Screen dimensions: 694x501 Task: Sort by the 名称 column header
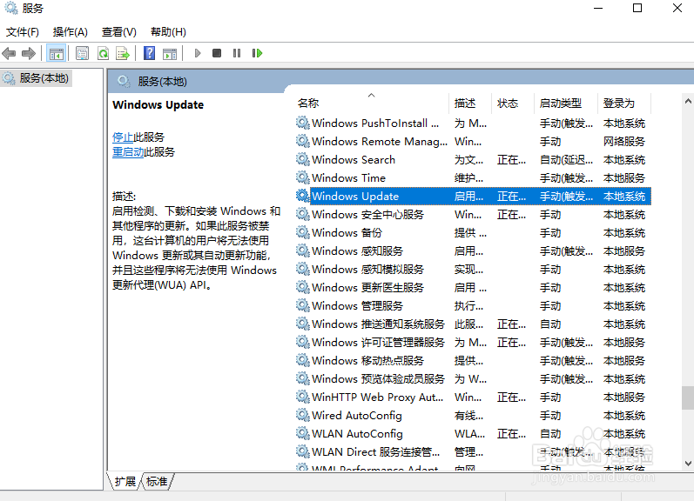pyautogui.click(x=372, y=103)
